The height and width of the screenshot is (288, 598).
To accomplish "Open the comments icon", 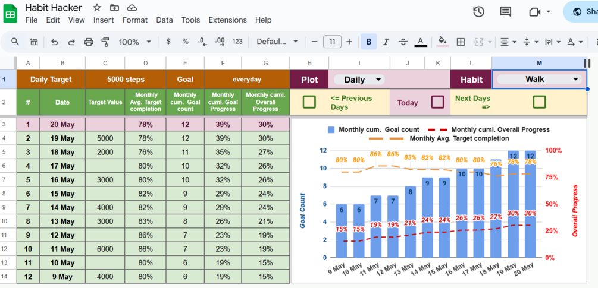I will pyautogui.click(x=505, y=12).
